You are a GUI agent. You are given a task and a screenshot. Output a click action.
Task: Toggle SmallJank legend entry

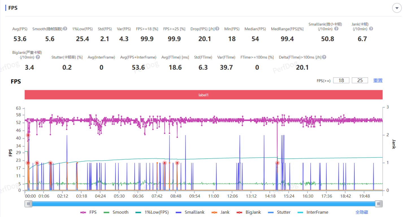[190, 212]
